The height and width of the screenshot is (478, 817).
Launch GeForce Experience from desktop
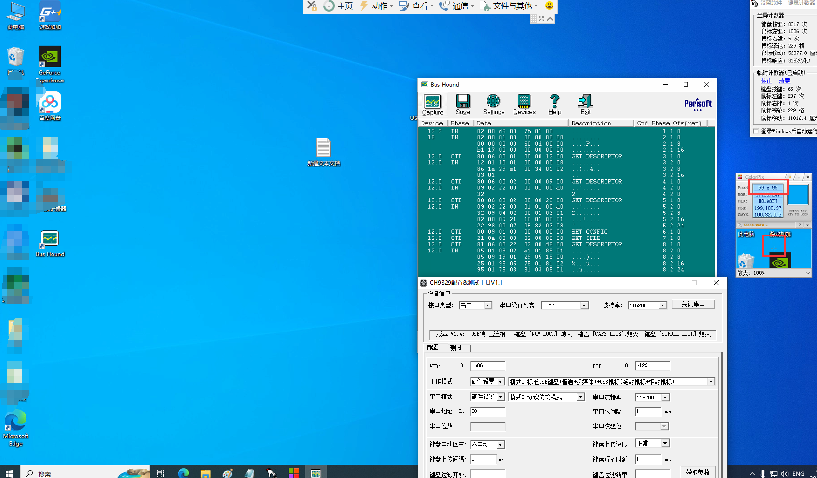coord(50,64)
